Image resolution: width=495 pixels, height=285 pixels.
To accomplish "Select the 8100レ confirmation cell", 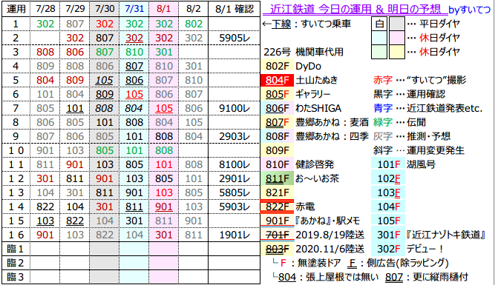I will (x=235, y=164).
